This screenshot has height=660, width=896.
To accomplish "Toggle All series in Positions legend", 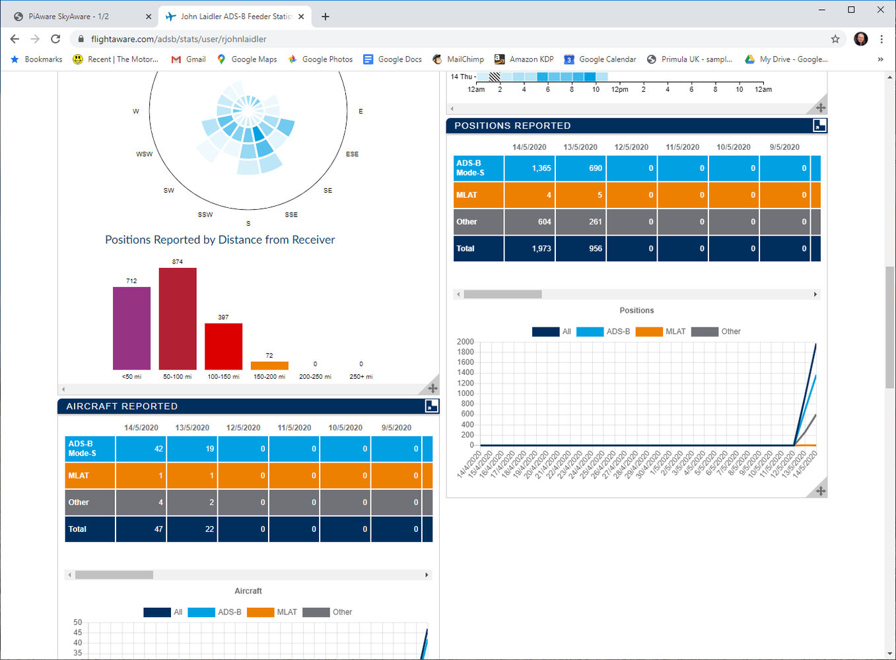I will click(x=552, y=331).
